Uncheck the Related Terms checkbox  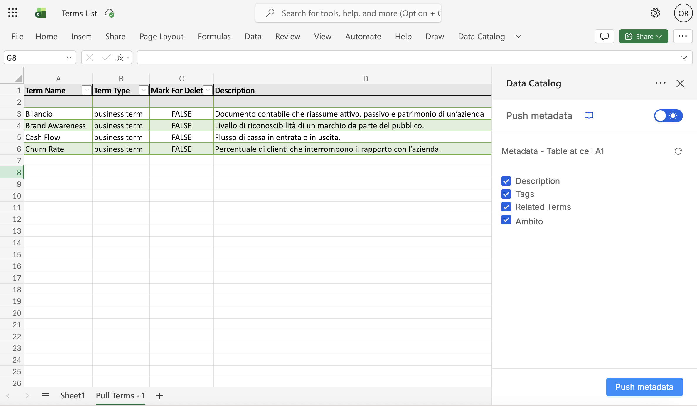tap(506, 207)
